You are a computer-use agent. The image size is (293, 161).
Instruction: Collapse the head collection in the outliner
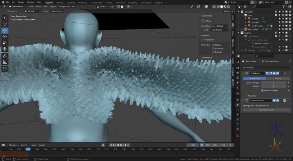click(242, 15)
